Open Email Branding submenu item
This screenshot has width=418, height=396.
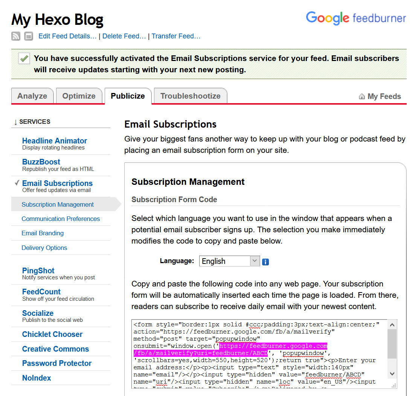43,233
